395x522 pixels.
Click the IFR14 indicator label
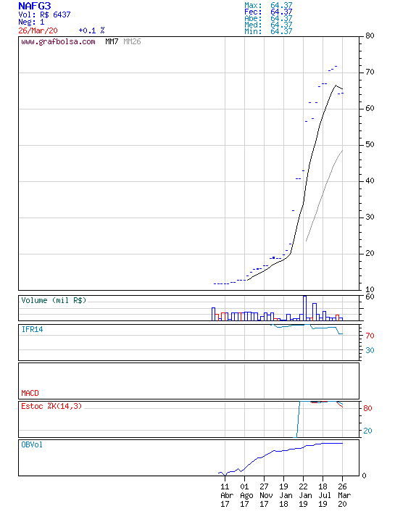pos(32,329)
